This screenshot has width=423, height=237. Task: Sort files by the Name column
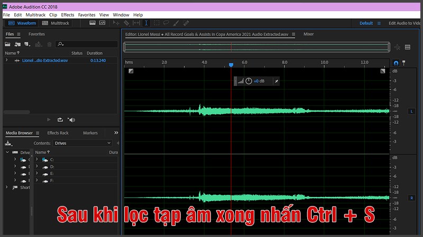pos(12,53)
